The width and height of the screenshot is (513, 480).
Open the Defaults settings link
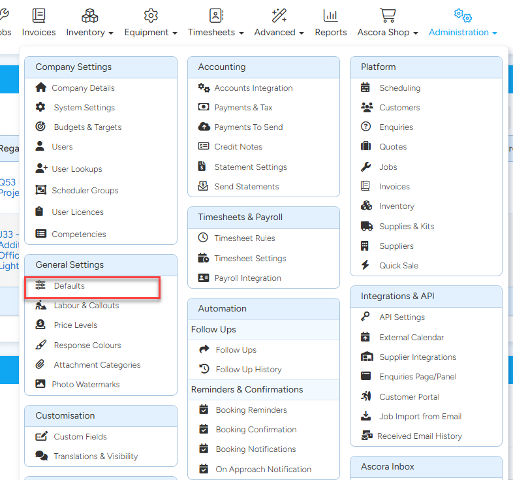pos(69,286)
